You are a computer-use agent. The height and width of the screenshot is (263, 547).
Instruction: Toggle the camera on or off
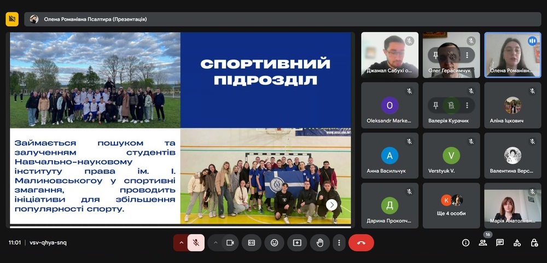pyautogui.click(x=230, y=243)
